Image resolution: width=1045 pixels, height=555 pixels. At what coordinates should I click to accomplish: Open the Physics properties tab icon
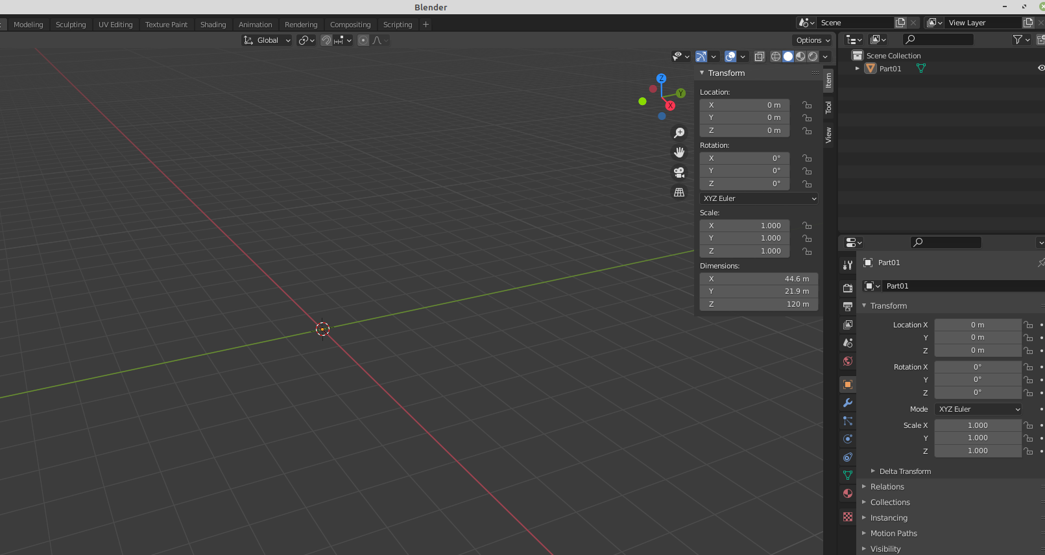(x=847, y=439)
